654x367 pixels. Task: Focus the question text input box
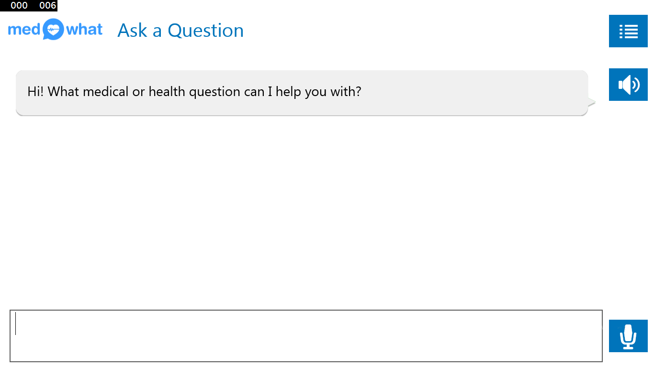point(306,336)
